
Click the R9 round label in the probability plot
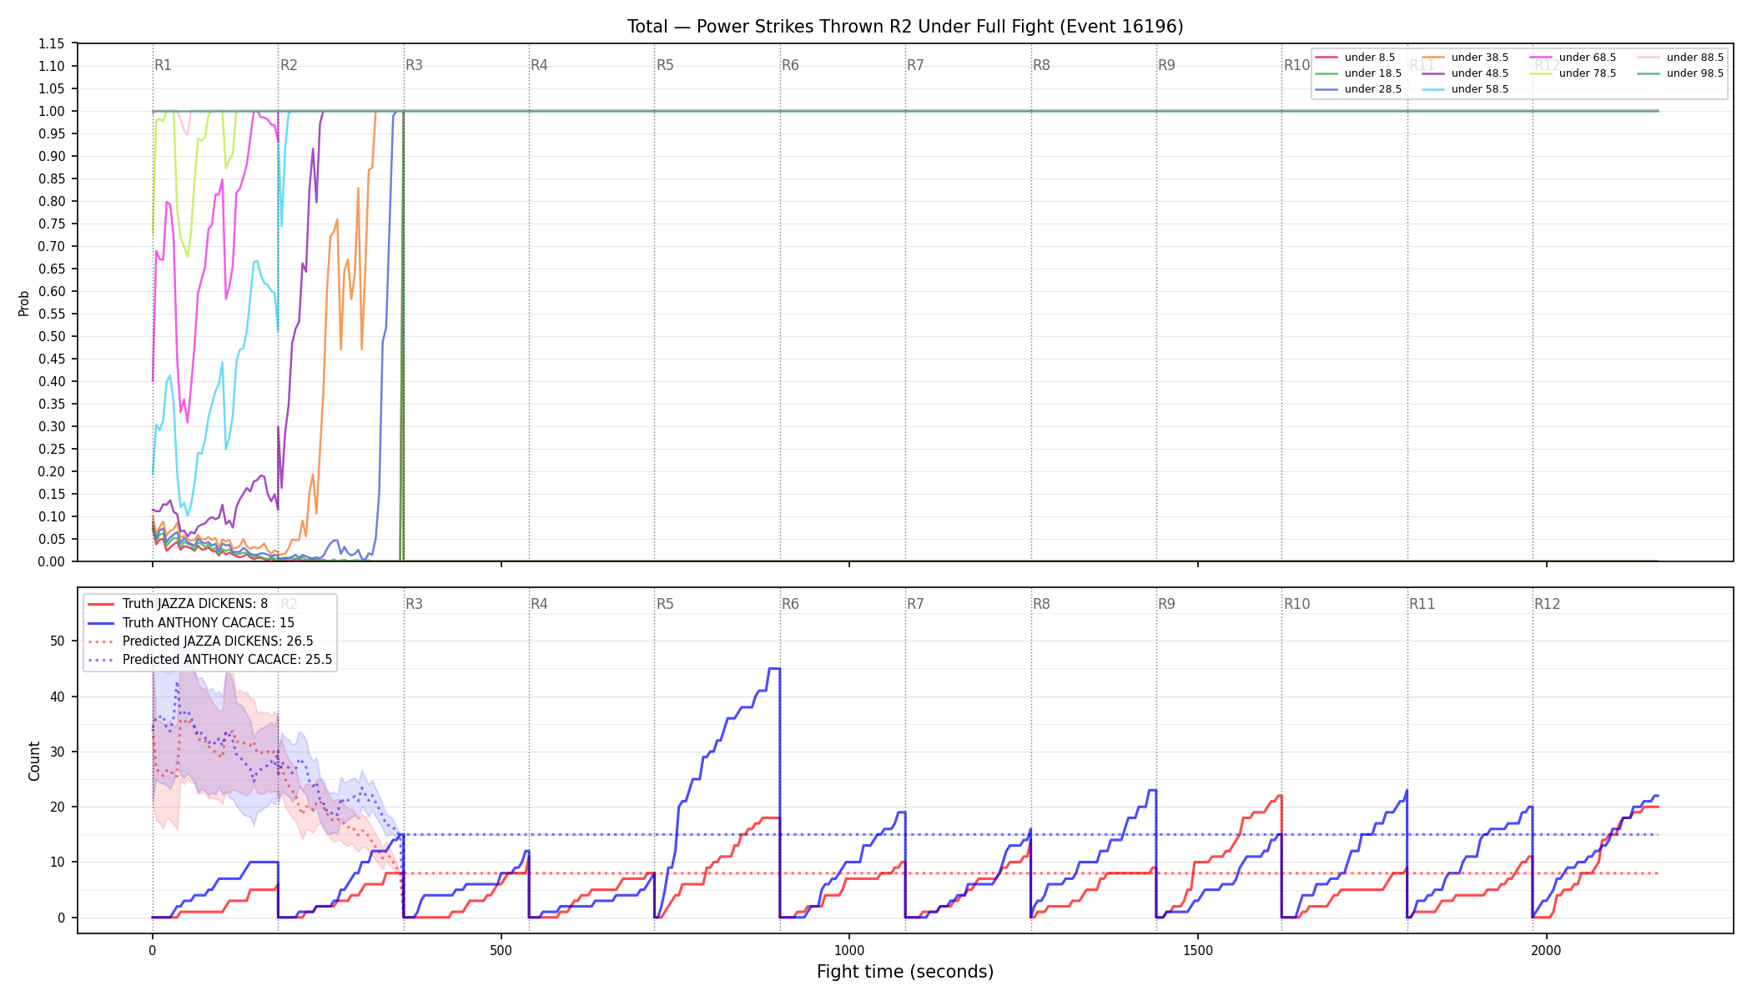(x=1167, y=65)
